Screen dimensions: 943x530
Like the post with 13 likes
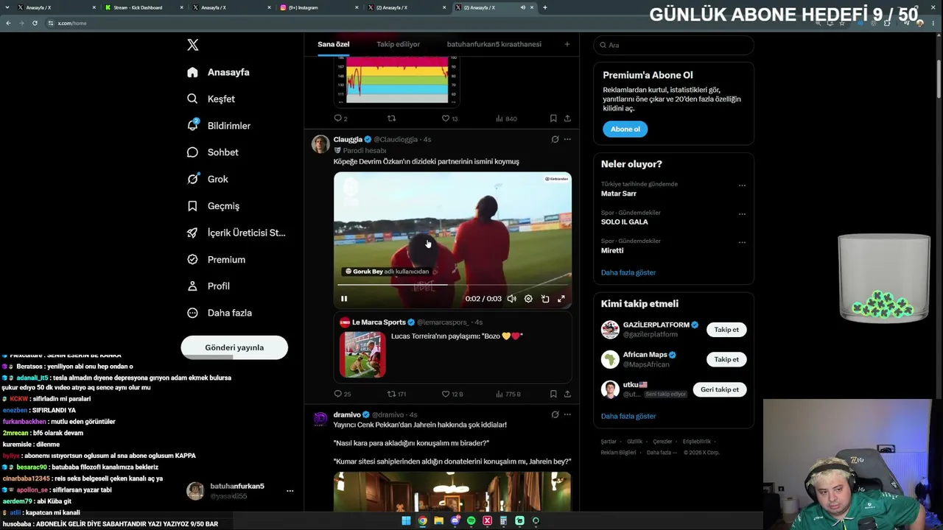pos(449,118)
